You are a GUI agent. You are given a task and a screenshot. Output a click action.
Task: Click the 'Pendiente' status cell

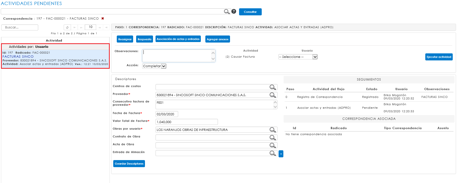(x=370, y=108)
